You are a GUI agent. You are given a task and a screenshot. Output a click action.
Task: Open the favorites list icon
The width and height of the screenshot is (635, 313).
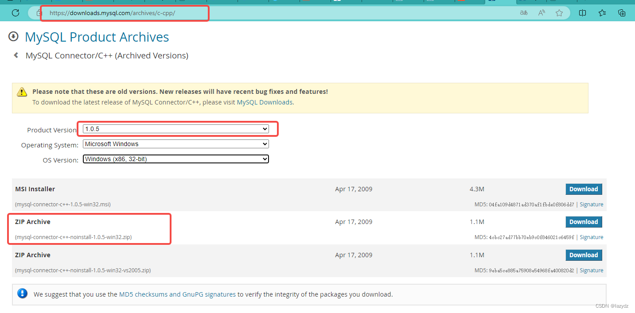602,13
